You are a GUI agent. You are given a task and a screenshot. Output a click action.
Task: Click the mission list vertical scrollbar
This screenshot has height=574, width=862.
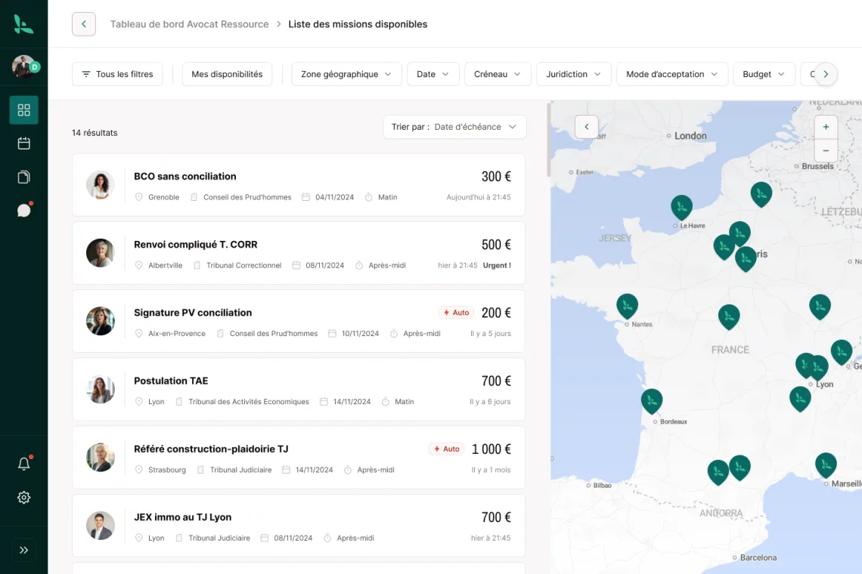[548, 140]
